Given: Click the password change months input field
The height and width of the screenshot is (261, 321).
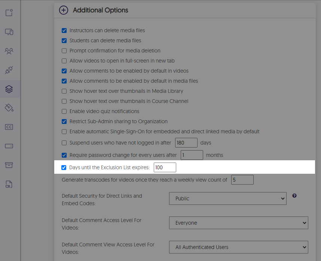Looking at the screenshot, I should 192,155.
